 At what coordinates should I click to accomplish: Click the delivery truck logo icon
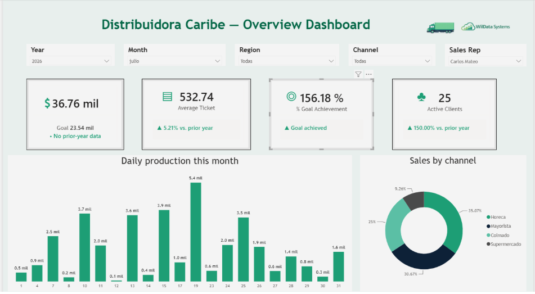tap(440, 28)
